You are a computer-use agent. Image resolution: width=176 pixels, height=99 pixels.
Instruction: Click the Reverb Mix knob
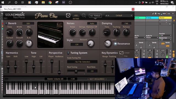coord(29,32)
